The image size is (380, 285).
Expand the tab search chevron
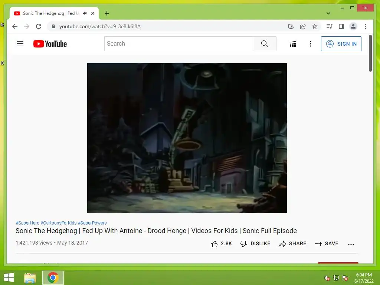(x=328, y=13)
